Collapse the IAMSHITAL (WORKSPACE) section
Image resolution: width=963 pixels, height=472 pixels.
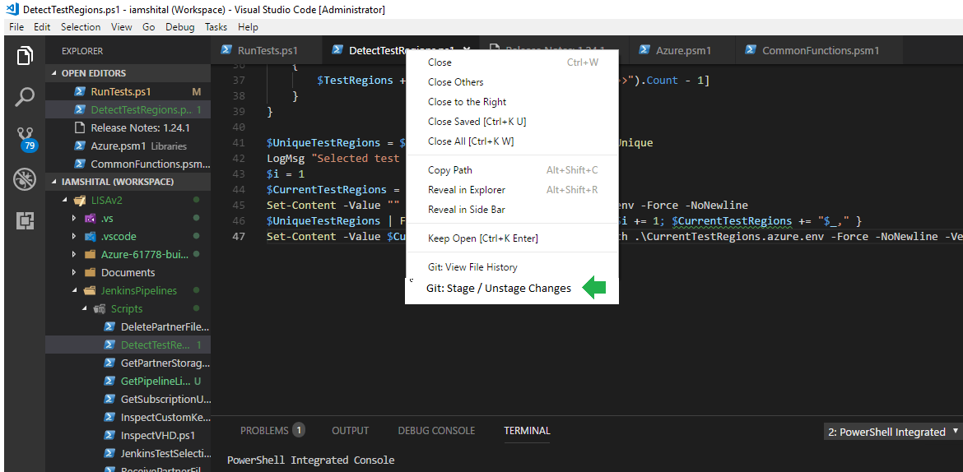coord(53,183)
